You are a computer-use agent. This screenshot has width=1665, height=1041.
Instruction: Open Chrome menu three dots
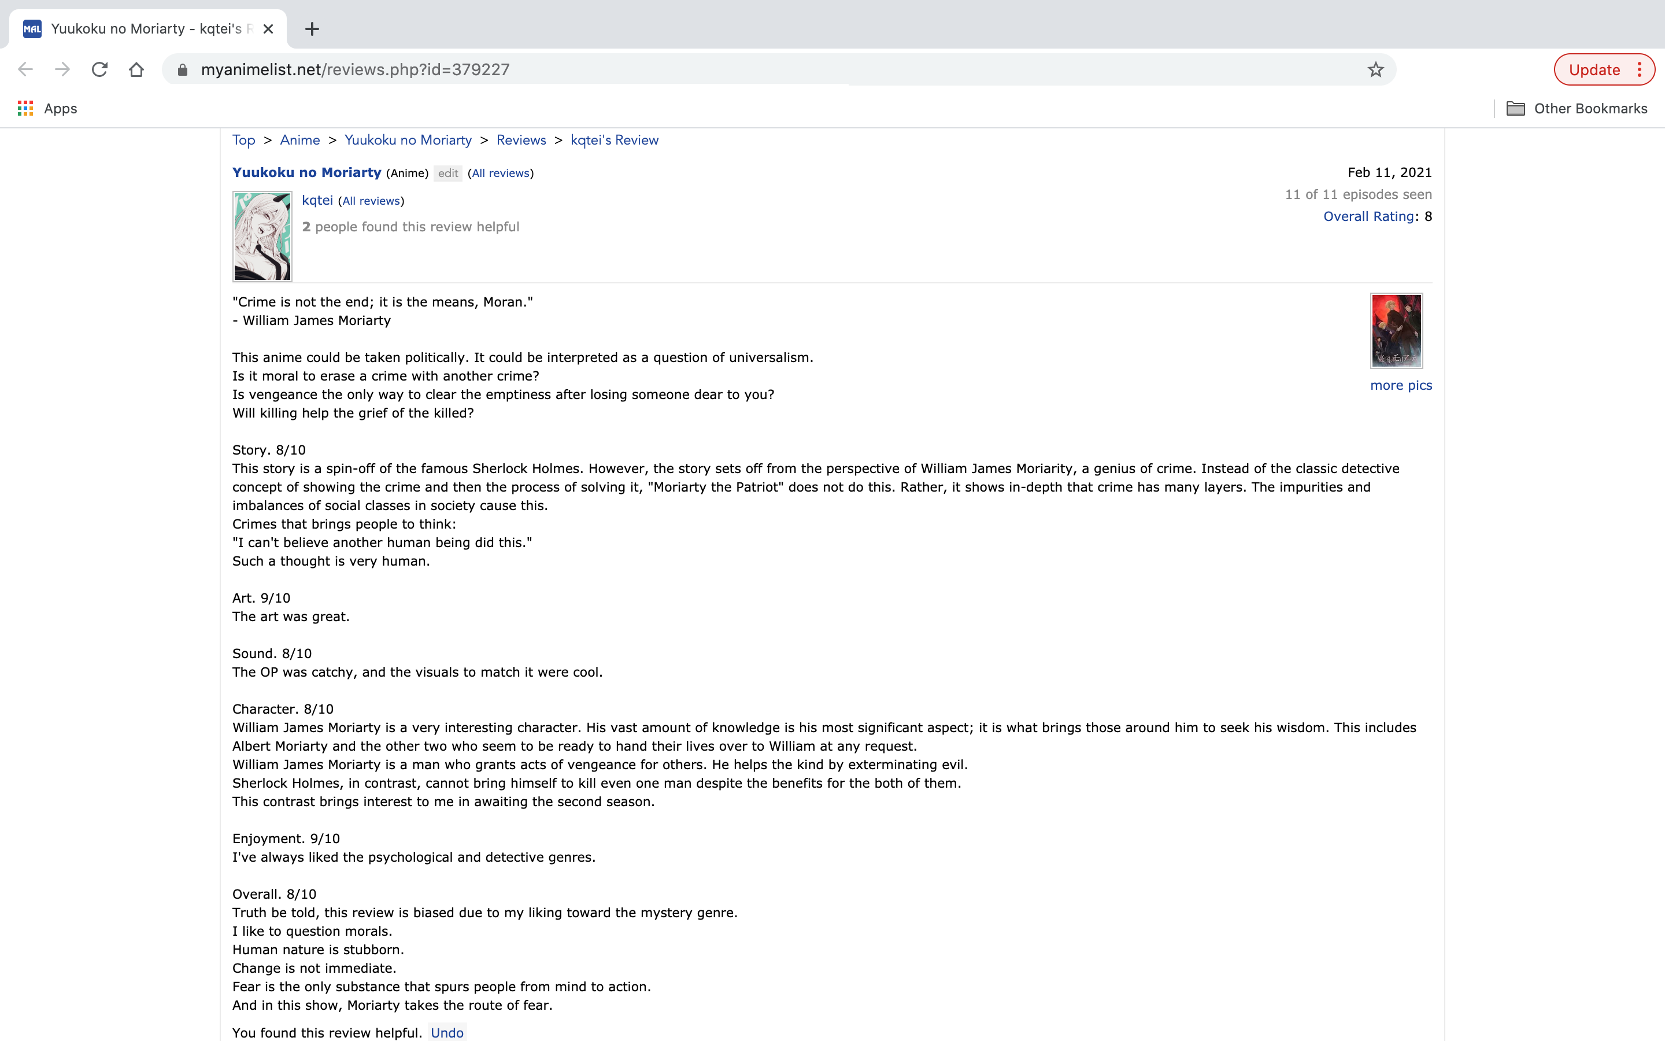1640,69
